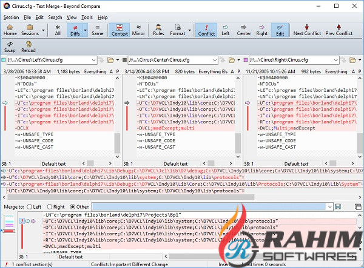364x268 pixels.
Task: Toggle the Diffs display filter
Action: [75, 30]
